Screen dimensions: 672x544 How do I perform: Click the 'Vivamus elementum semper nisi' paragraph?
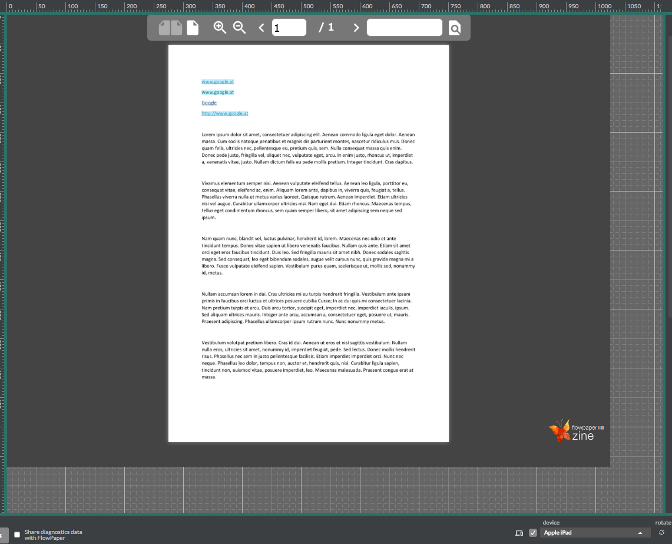pyautogui.click(x=307, y=200)
